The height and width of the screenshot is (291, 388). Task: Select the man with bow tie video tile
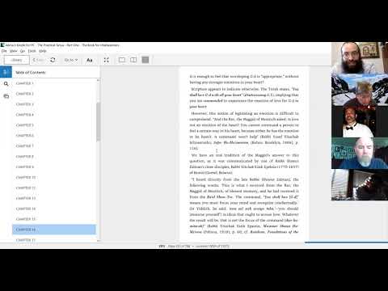point(360,121)
